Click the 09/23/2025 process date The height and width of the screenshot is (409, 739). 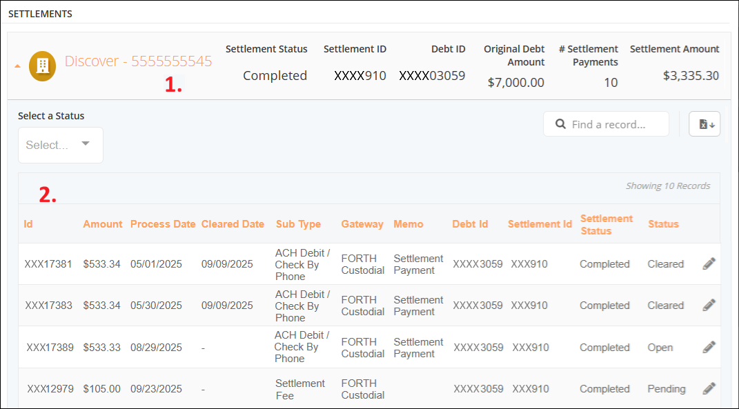157,389
